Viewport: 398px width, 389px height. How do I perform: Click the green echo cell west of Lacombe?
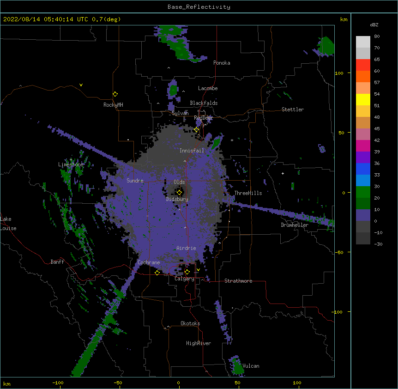[x=173, y=90]
